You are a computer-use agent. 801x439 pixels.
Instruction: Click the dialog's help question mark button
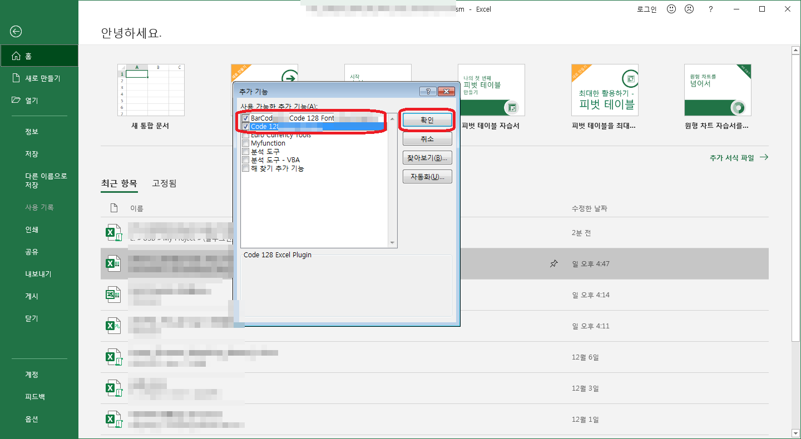(427, 91)
